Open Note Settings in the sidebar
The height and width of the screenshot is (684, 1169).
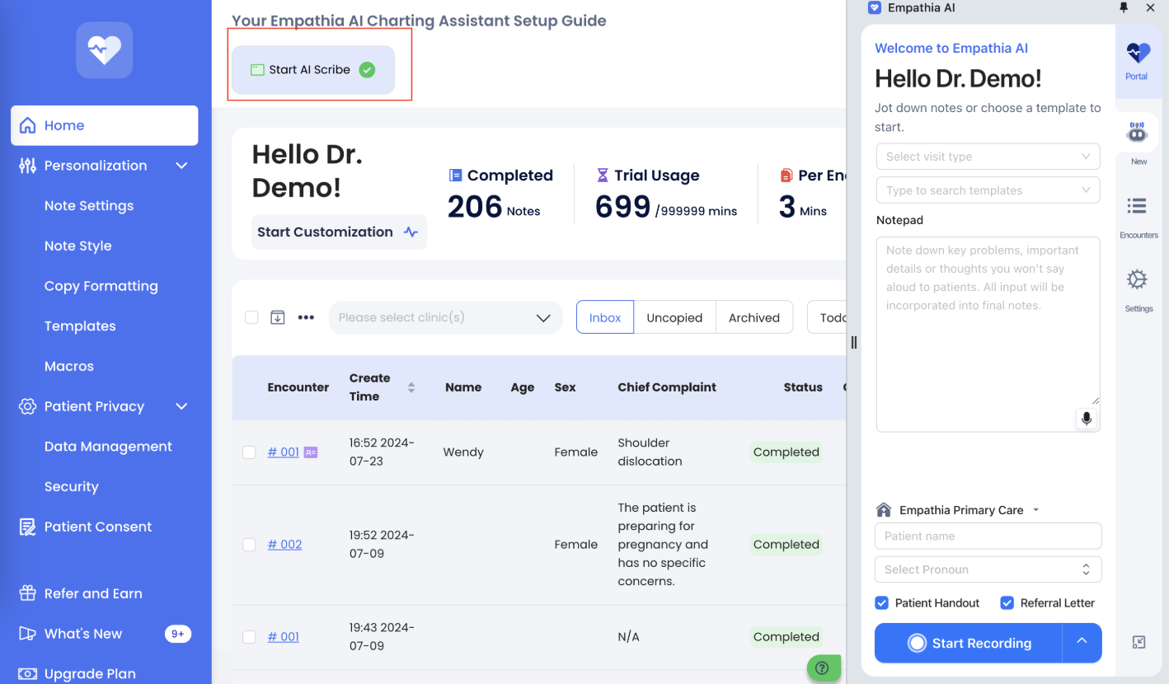pyautogui.click(x=89, y=206)
